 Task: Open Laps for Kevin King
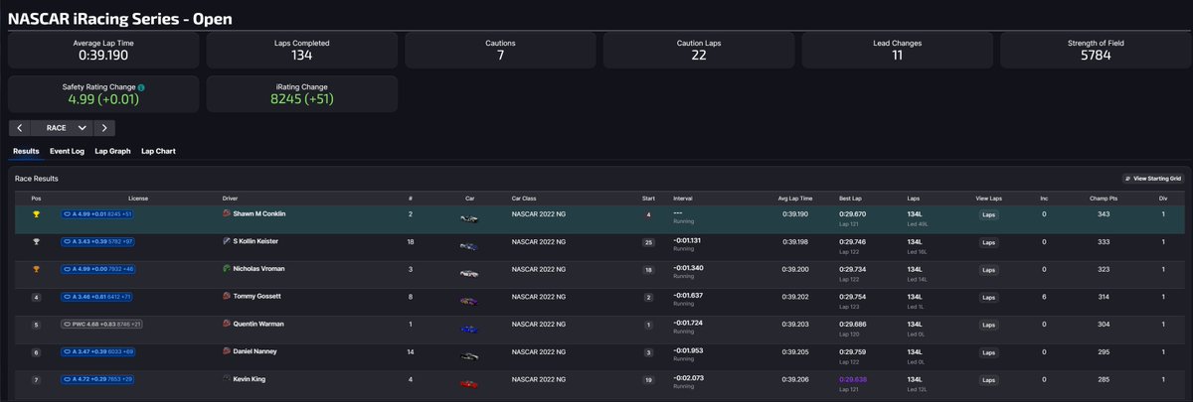coord(988,379)
